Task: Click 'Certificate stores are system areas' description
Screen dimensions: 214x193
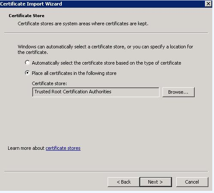Action: click(83, 24)
